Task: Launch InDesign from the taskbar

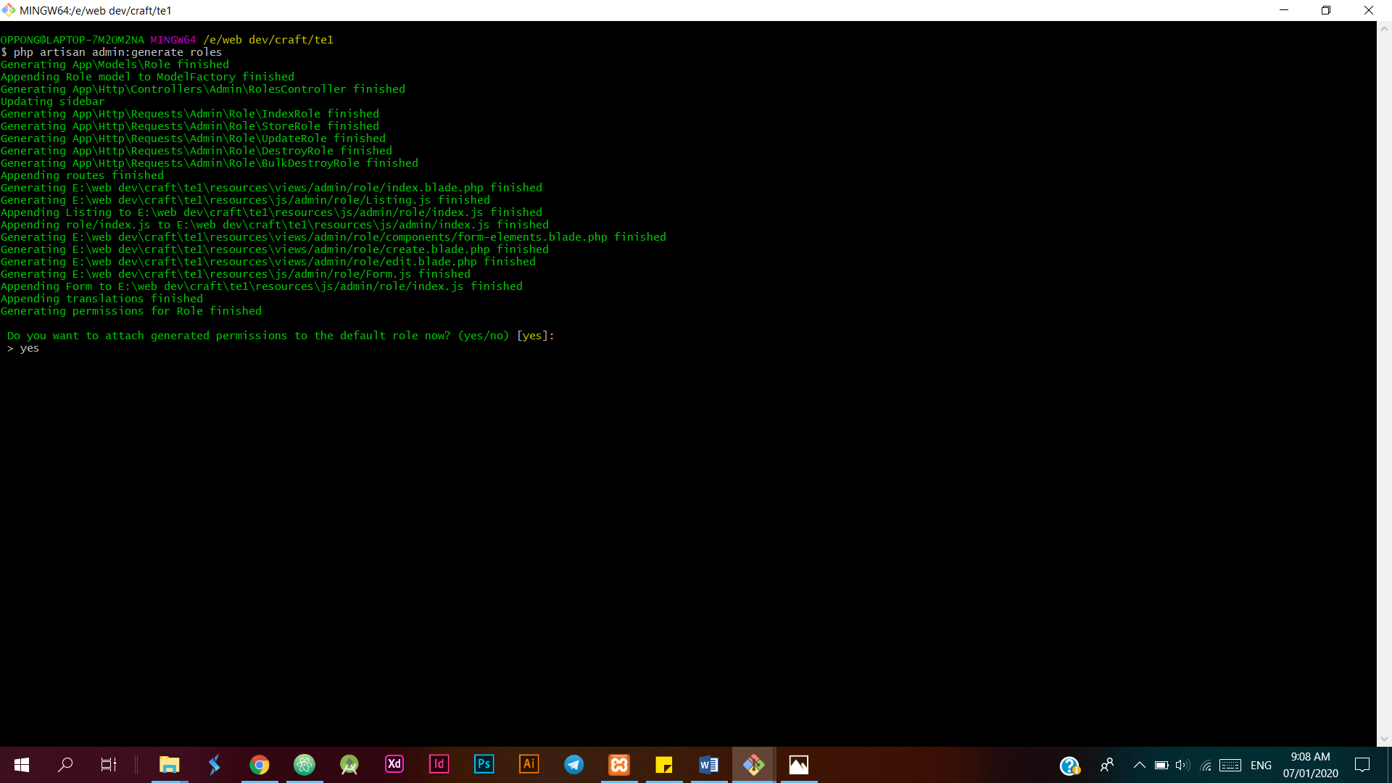Action: tap(439, 764)
